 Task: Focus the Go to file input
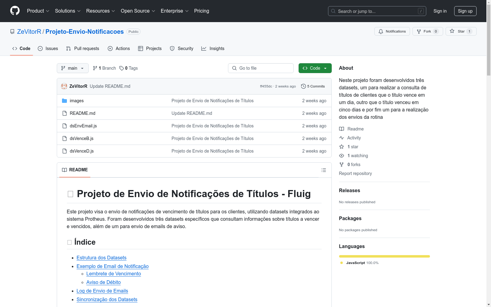(x=261, y=68)
